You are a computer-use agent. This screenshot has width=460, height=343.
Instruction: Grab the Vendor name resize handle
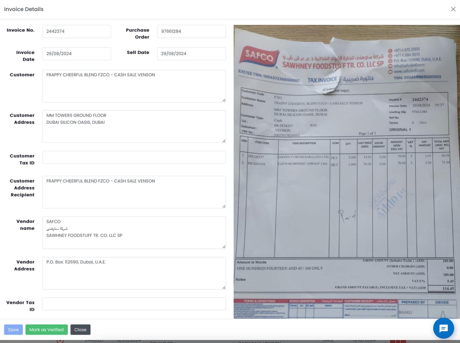point(224,247)
